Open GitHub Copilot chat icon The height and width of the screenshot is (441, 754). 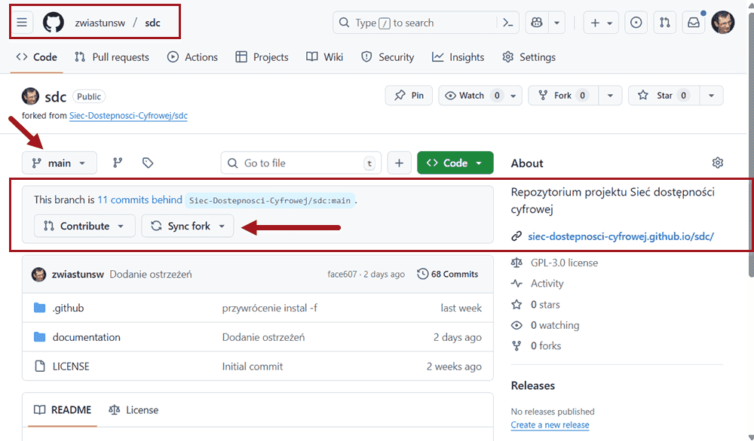point(537,22)
